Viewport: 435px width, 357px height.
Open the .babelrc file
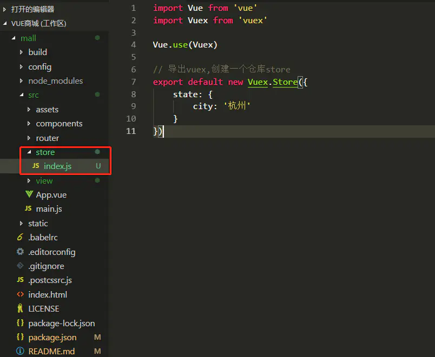point(43,237)
